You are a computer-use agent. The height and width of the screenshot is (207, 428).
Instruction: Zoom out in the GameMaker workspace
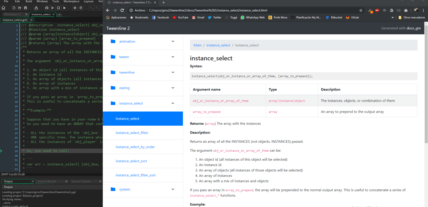point(91,8)
